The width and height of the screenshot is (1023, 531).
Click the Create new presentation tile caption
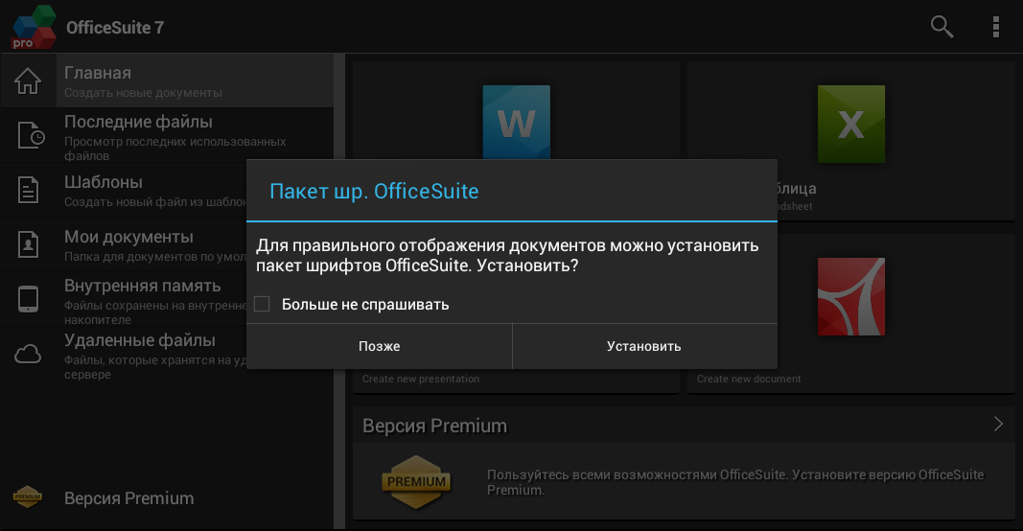click(421, 380)
